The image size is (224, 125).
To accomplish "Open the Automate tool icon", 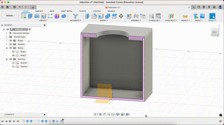I will pos(75,16).
